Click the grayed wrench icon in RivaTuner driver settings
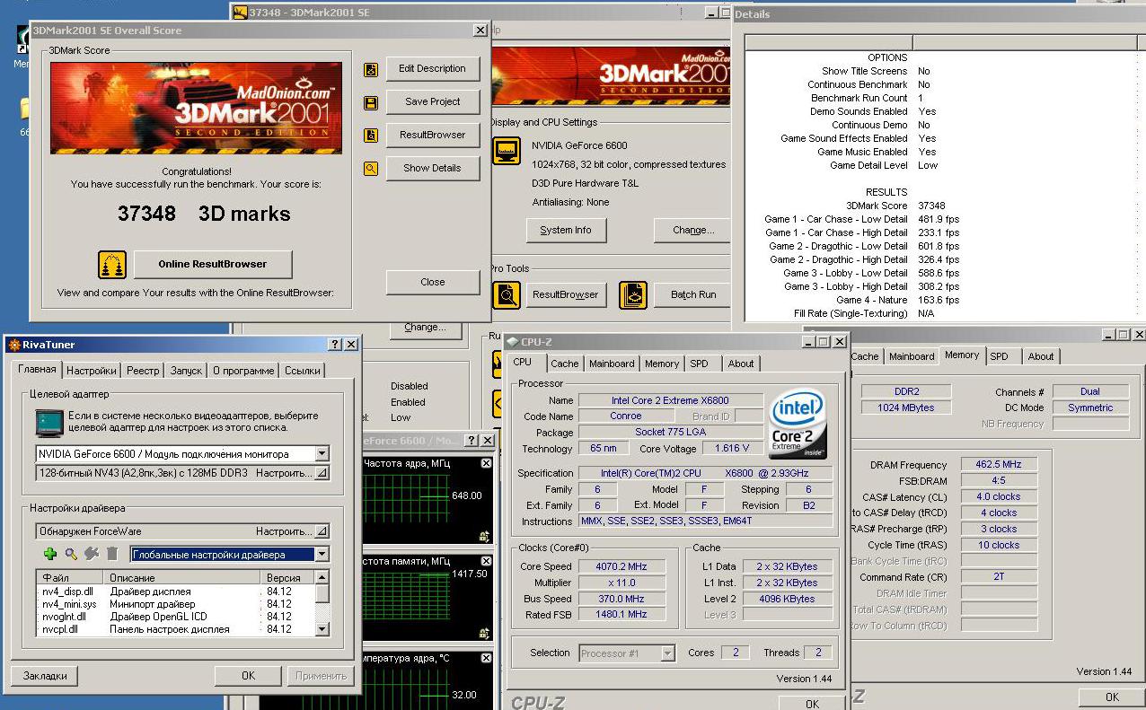Viewport: 1146px width, 710px height. (92, 555)
